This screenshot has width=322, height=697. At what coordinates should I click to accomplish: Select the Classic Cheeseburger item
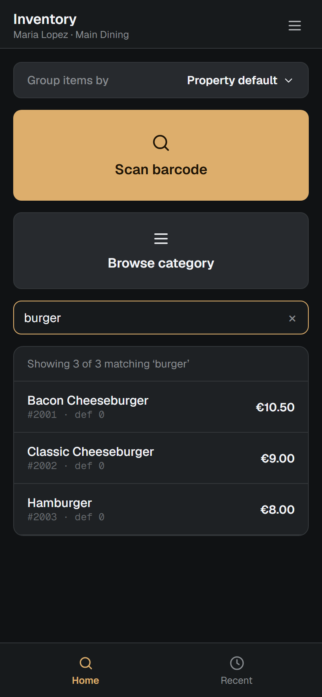click(161, 458)
